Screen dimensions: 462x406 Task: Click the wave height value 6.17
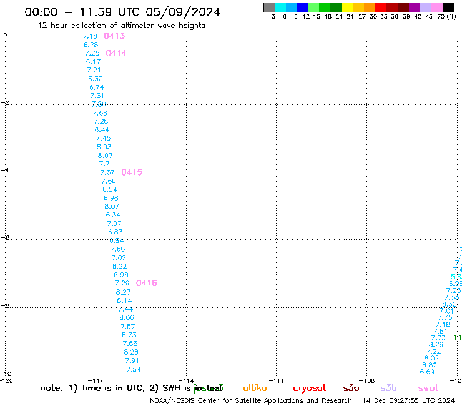(x=93, y=62)
